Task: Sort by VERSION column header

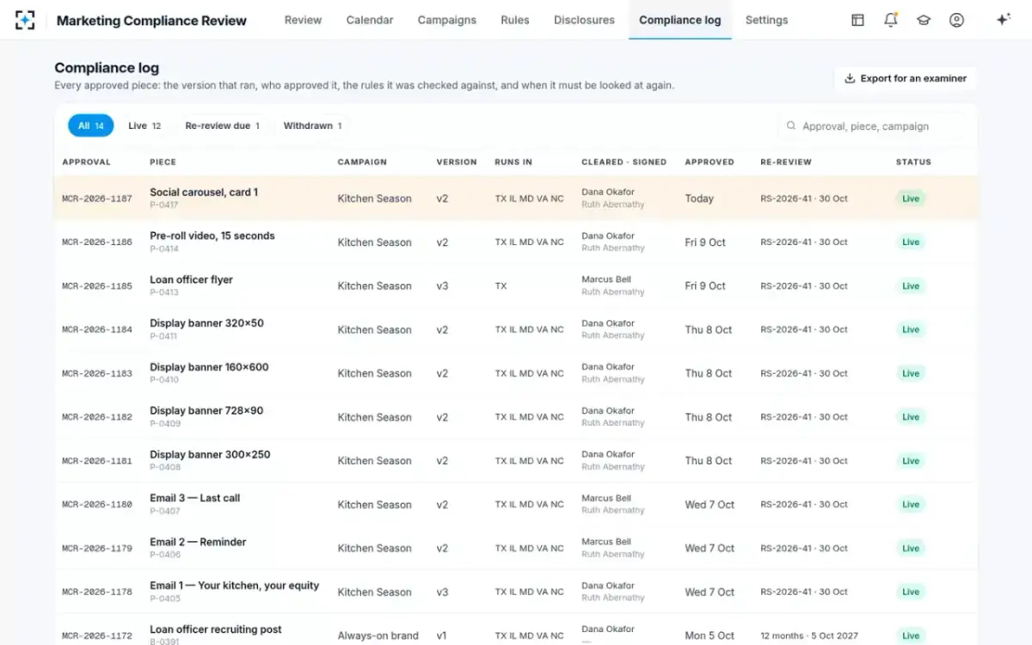Action: 456,162
